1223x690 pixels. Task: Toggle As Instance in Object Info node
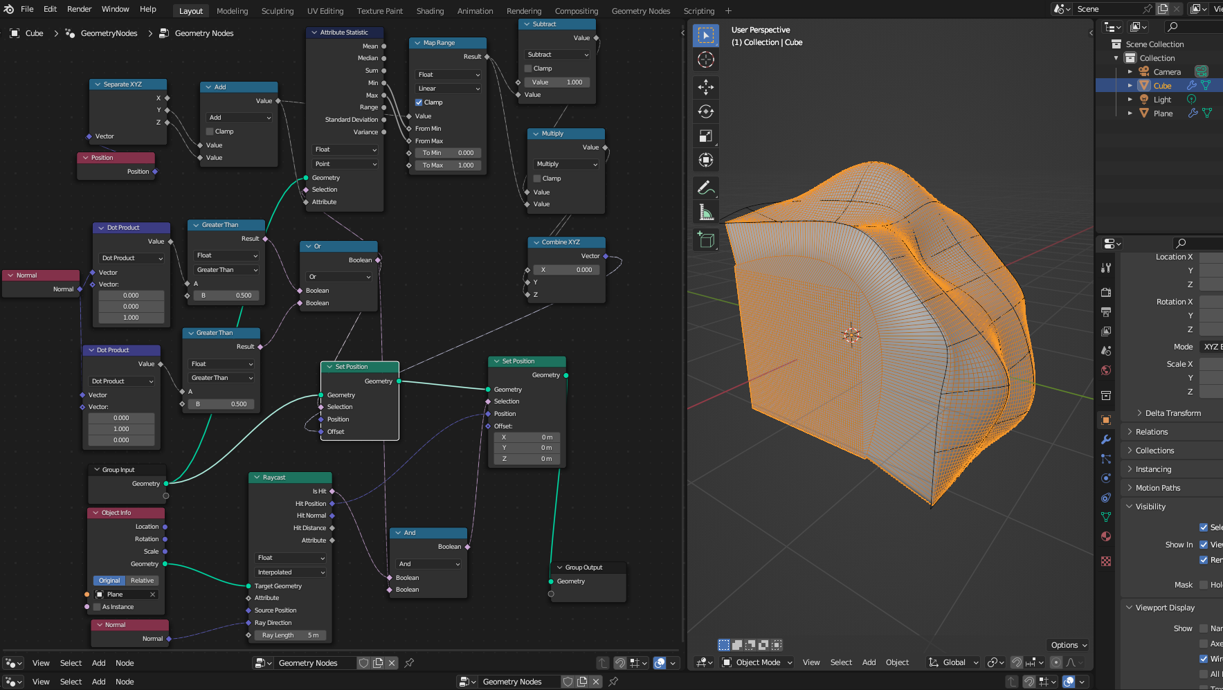(98, 607)
